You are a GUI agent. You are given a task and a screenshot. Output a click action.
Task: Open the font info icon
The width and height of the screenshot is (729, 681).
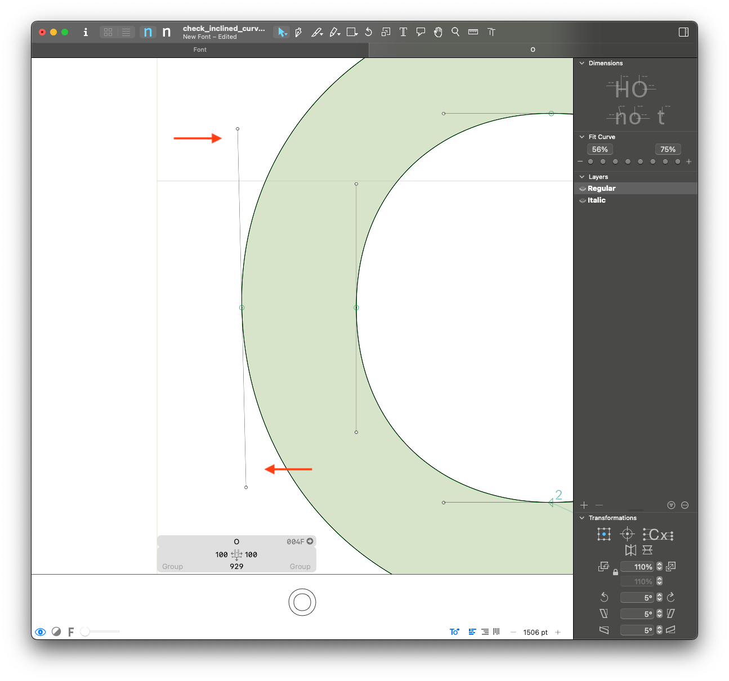click(86, 32)
